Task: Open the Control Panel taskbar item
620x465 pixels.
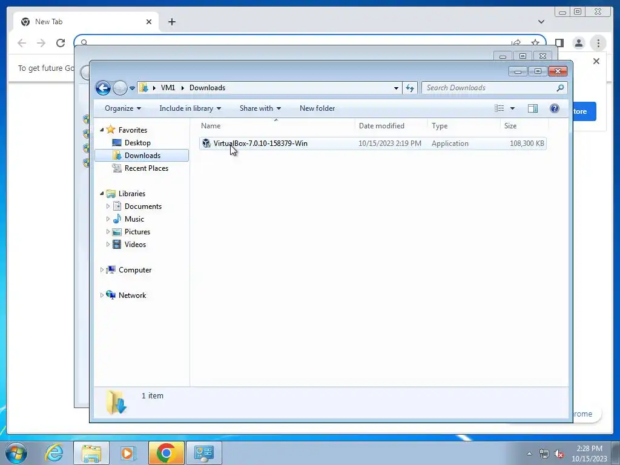Action: 204,453
